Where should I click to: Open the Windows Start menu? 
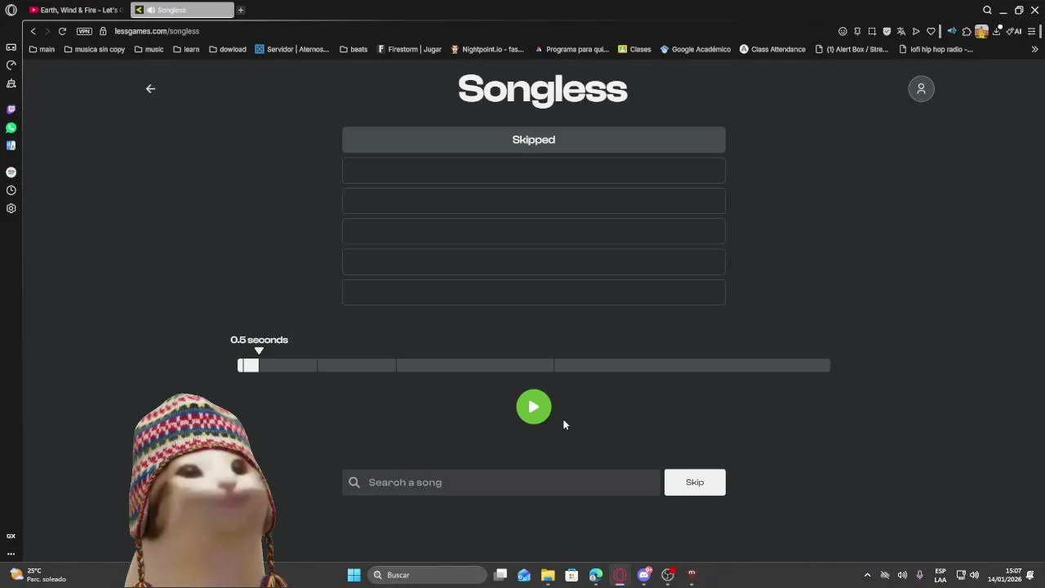354,575
